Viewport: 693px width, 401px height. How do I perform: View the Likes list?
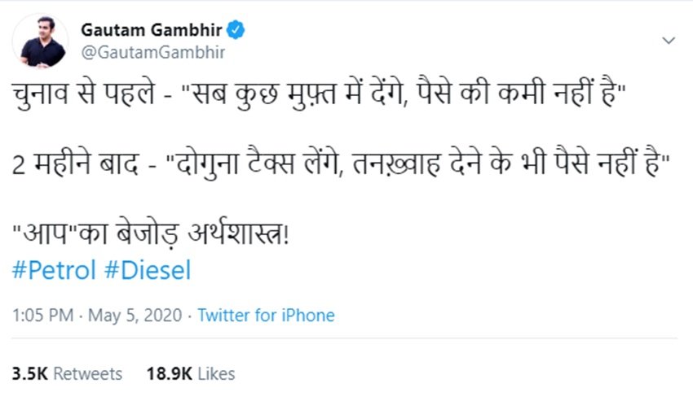(215, 374)
